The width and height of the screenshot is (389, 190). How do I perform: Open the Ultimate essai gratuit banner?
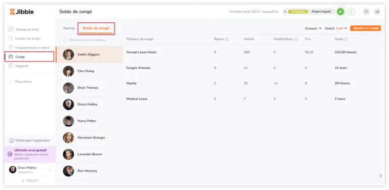[x=30, y=154]
